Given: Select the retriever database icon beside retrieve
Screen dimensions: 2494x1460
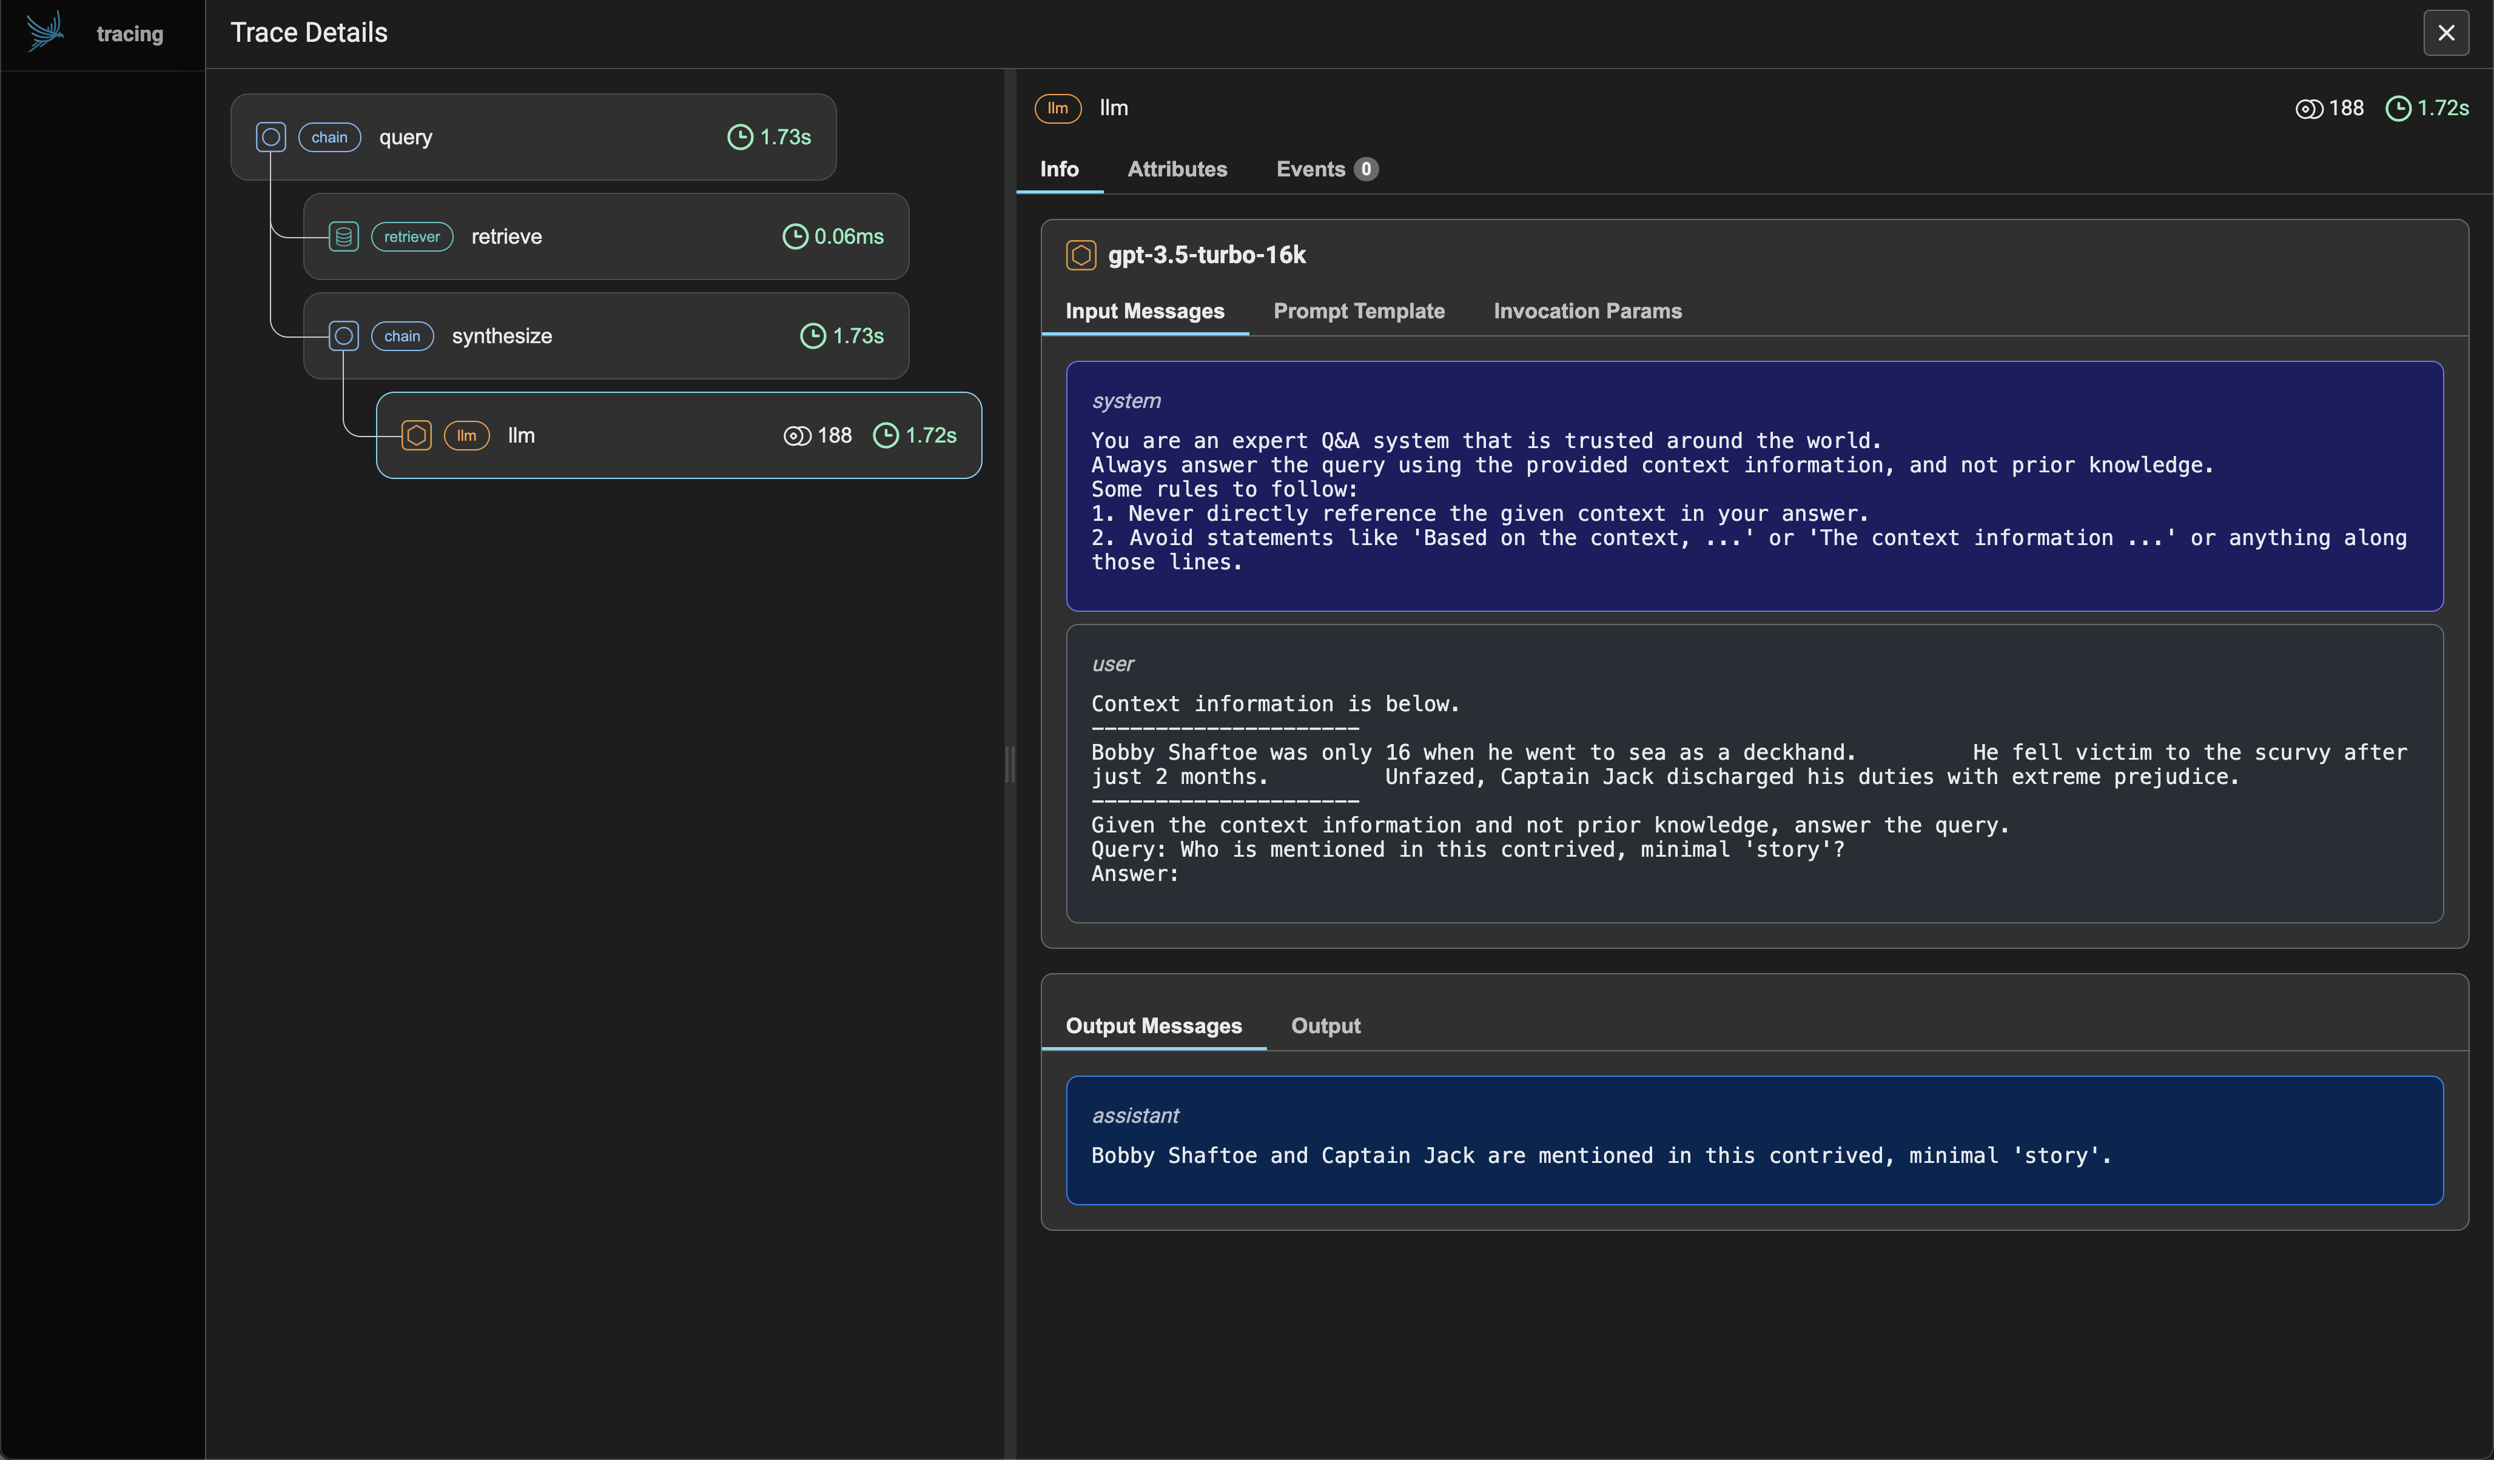Looking at the screenshot, I should click(343, 236).
